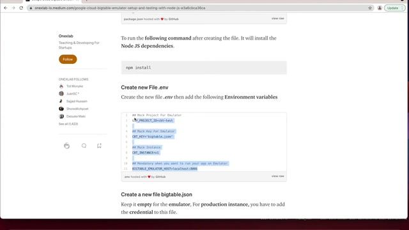Click the npm install code block

(204, 68)
